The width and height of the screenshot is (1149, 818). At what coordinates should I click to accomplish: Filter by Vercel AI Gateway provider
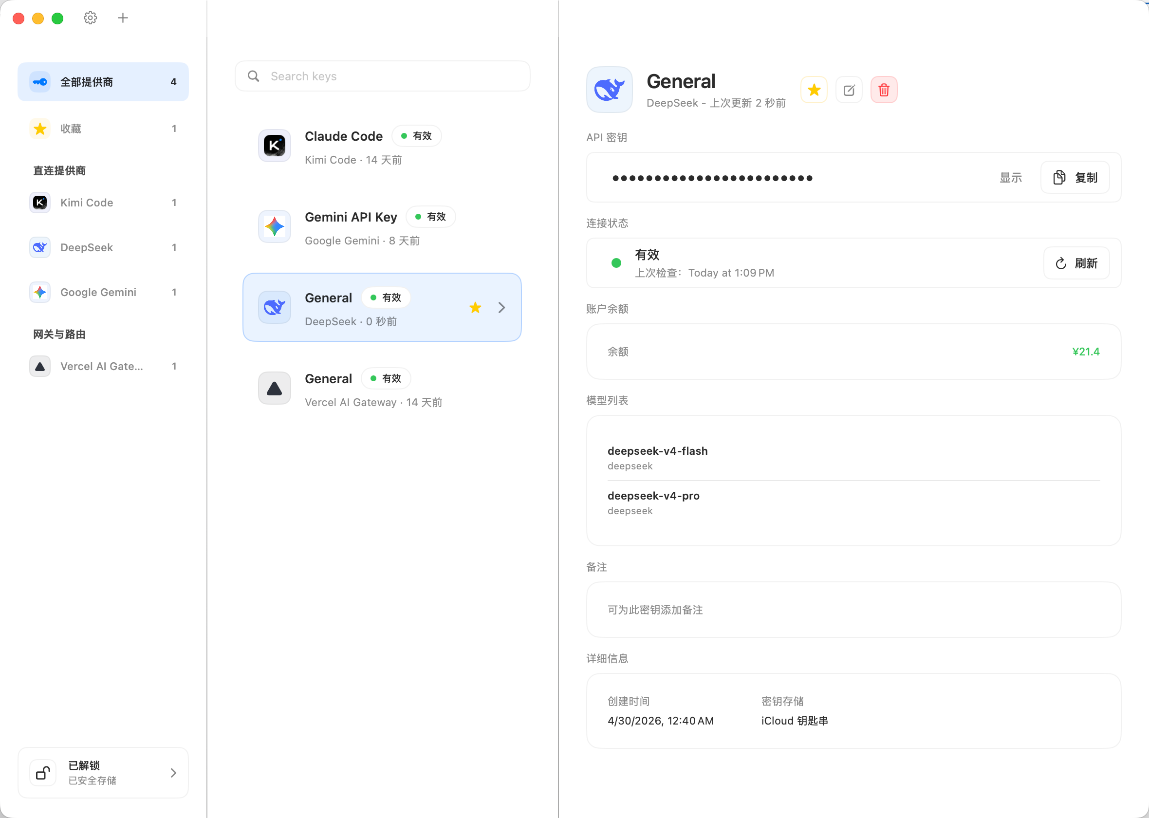tap(103, 366)
